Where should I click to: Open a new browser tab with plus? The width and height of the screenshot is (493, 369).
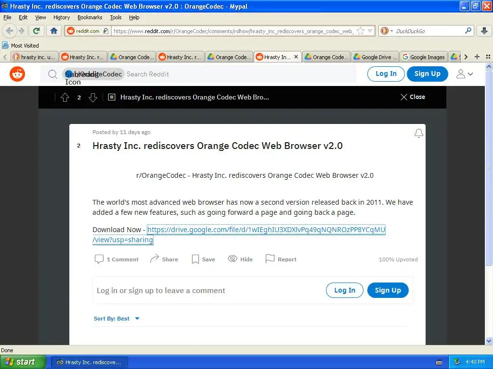(x=477, y=57)
